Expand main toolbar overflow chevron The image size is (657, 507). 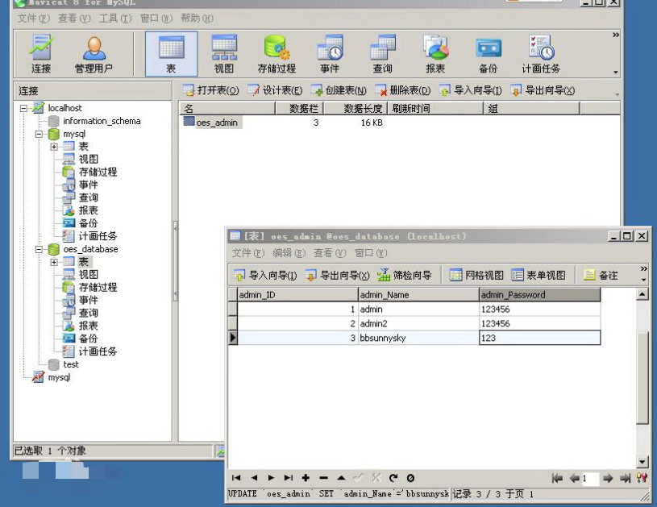tap(616, 35)
